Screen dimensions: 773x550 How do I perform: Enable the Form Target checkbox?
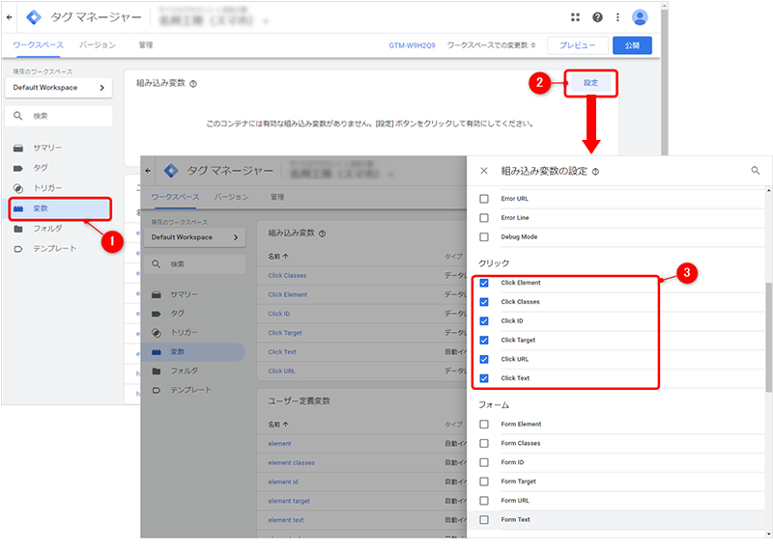click(484, 481)
